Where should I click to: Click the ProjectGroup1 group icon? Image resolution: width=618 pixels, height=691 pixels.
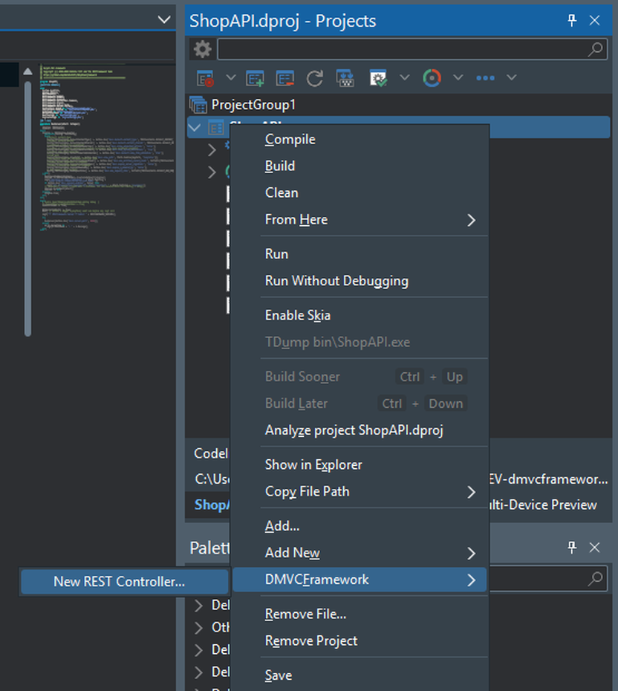[x=198, y=105]
